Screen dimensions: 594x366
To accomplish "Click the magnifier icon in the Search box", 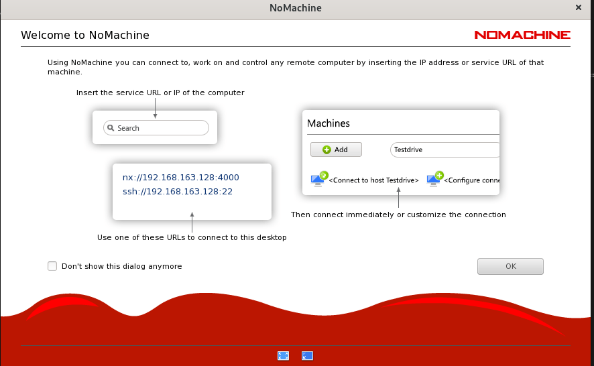I will 111,127.
